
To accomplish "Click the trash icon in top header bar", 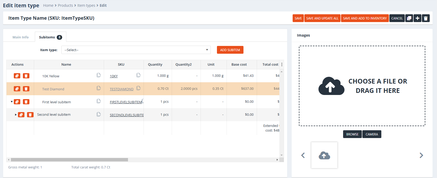I will click(x=426, y=18).
